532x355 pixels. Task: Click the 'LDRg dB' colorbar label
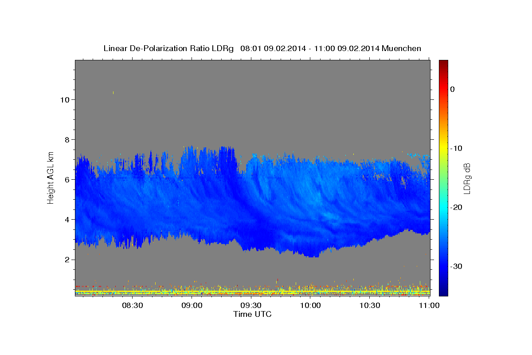466,178
